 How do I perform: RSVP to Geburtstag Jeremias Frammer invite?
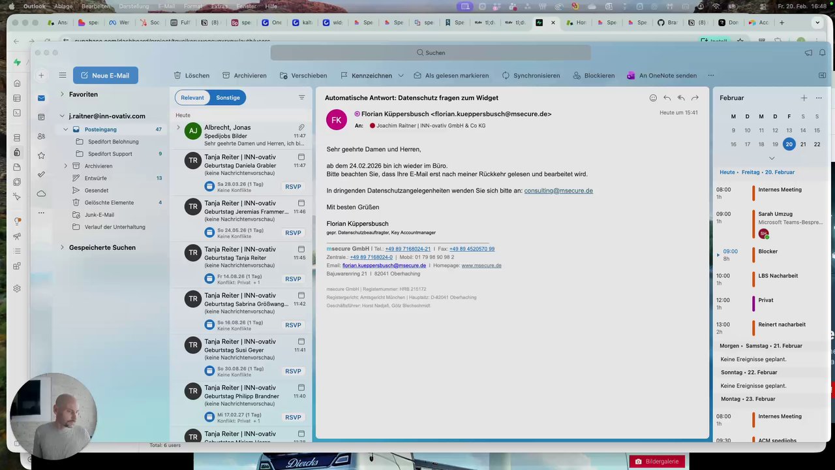[x=293, y=233]
